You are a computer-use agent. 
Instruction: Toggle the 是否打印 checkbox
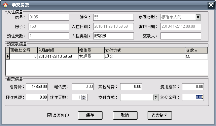(49, 115)
